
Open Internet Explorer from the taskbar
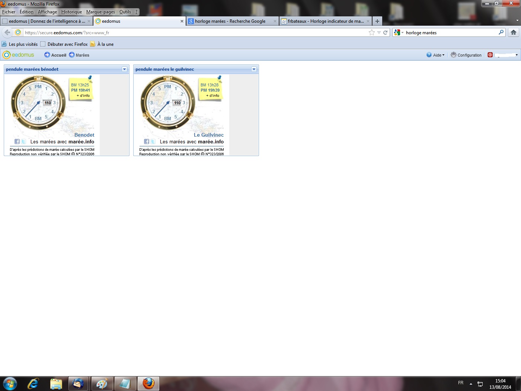[x=33, y=384]
